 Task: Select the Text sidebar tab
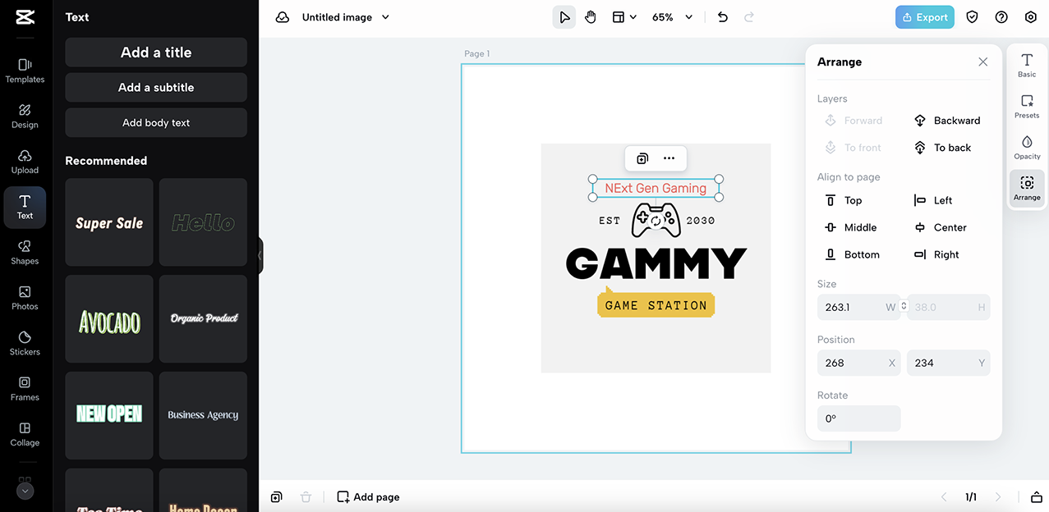[x=25, y=207]
